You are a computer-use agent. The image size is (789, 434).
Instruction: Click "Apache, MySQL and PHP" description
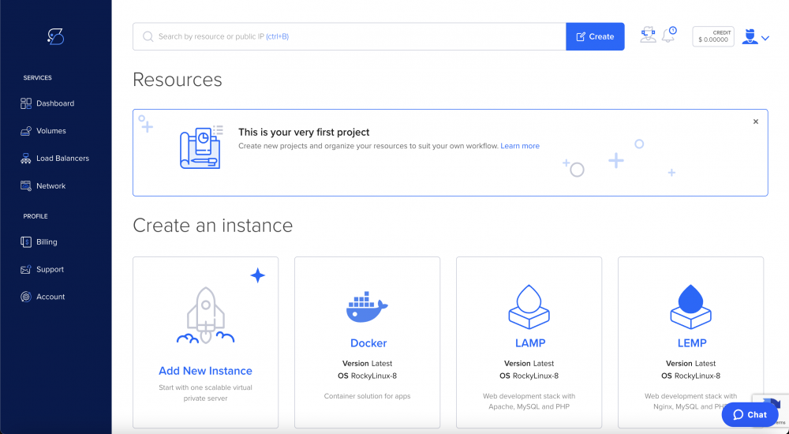click(x=529, y=407)
